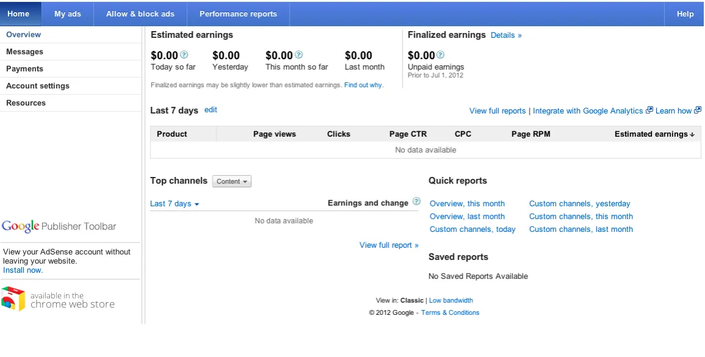Expand the Last 7 days date range dropdown
The image size is (705, 357).
174,204
